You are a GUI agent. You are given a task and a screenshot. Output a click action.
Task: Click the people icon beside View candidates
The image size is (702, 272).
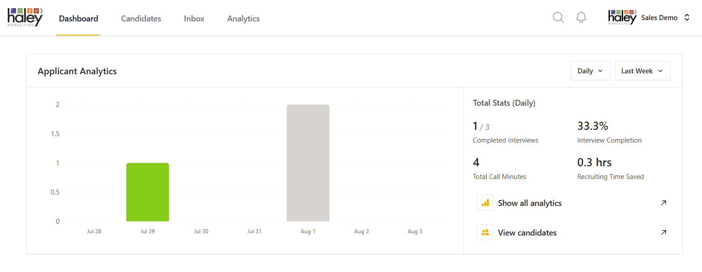(x=485, y=232)
